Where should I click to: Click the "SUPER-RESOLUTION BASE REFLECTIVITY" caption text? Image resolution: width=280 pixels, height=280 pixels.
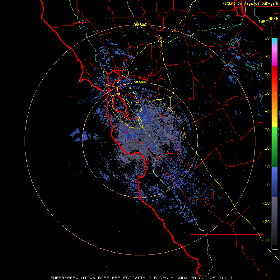pyautogui.click(x=98, y=278)
